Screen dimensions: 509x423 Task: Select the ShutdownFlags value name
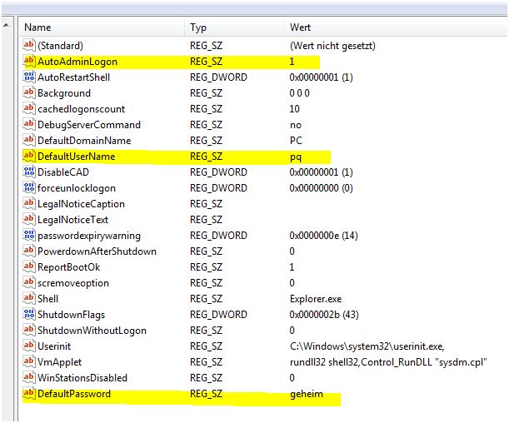coord(71,315)
